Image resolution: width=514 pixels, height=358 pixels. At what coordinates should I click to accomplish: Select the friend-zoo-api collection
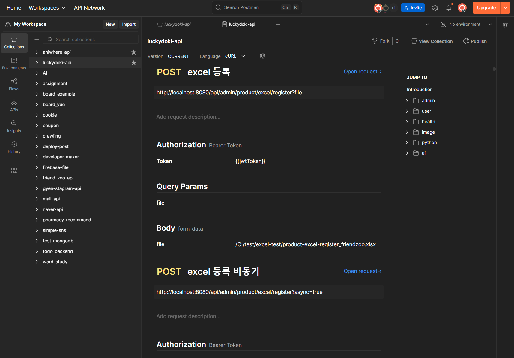click(x=85, y=178)
